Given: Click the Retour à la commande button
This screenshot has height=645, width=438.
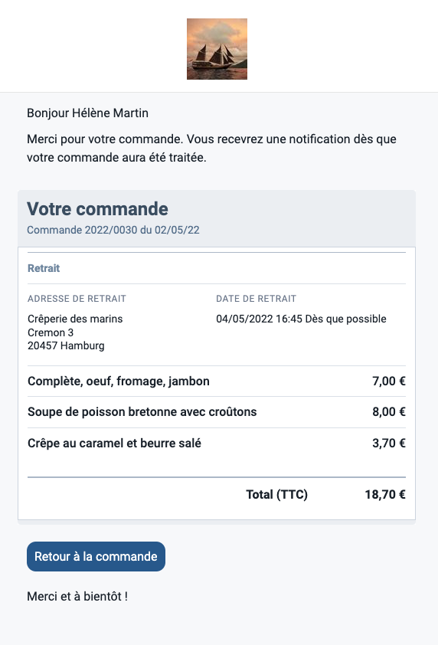Looking at the screenshot, I should click(96, 556).
